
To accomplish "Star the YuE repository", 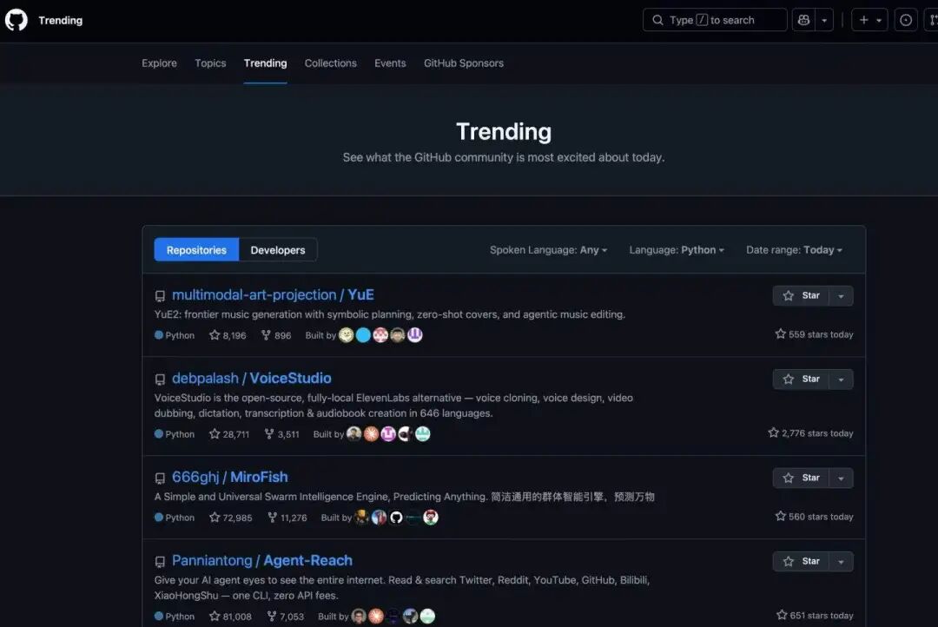I will (x=801, y=295).
